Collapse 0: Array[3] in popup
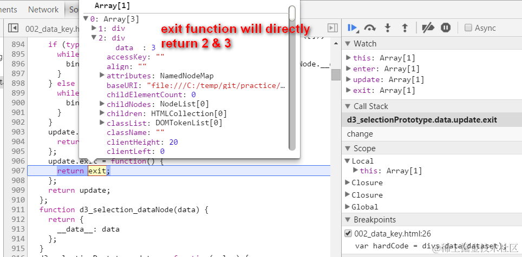 click(x=86, y=18)
